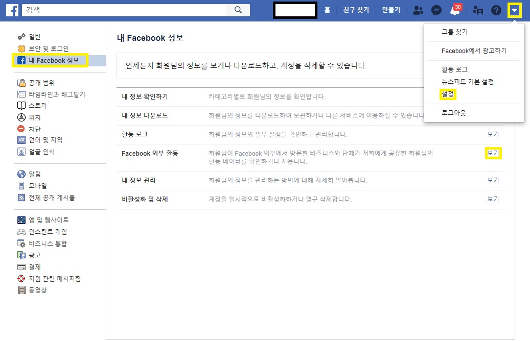Click the 비즈니스 통합 icon
This screenshot has width=530, height=341.
(21, 243)
